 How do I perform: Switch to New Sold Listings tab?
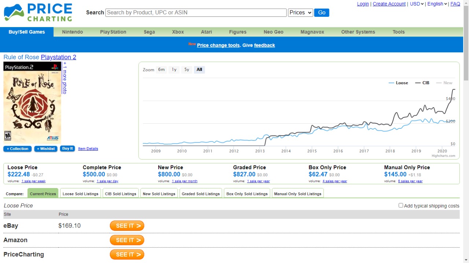[159, 194]
